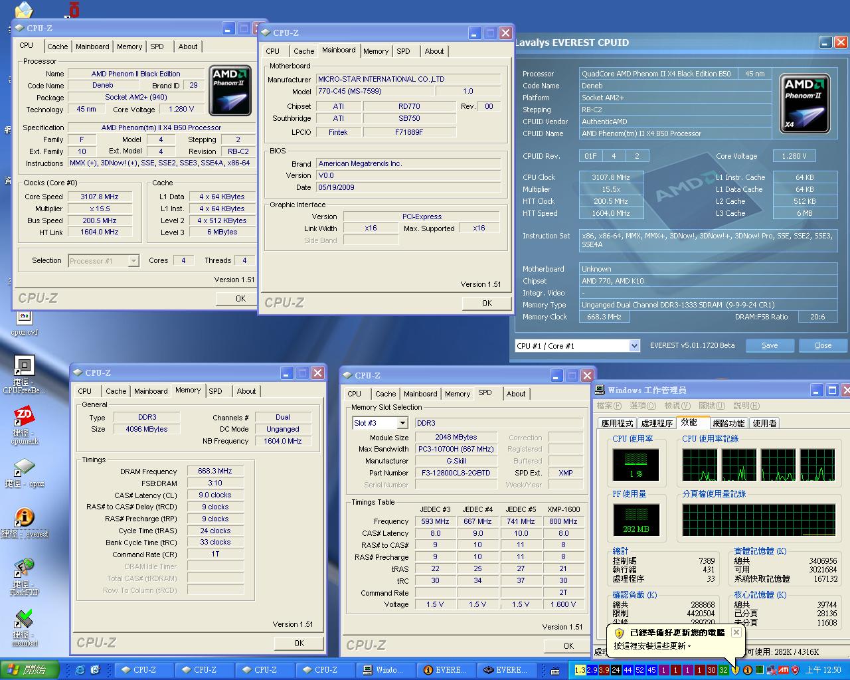Open 使用者 tab in Task Manager

(764, 423)
